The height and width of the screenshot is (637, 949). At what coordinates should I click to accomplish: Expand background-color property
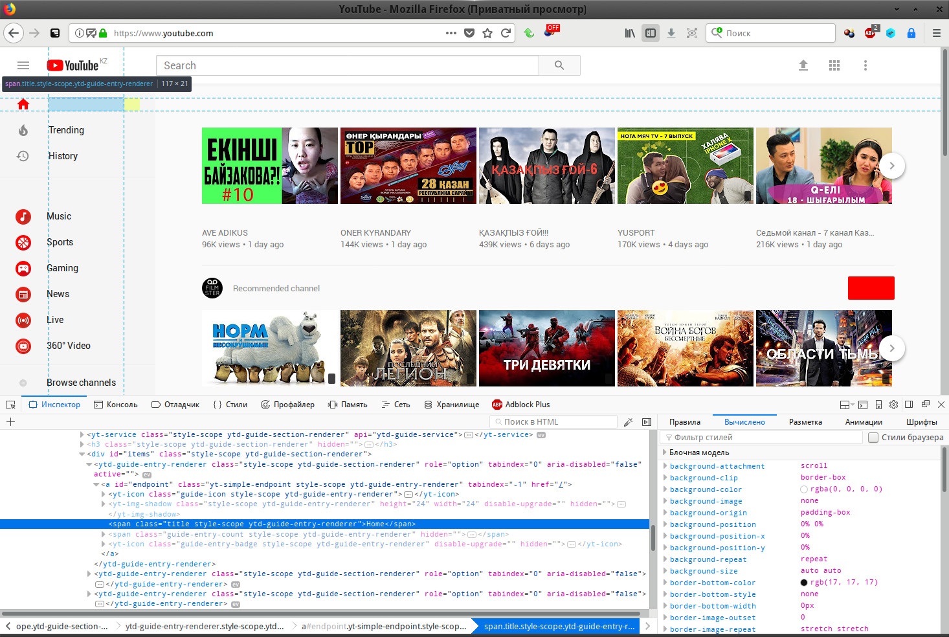(x=665, y=489)
